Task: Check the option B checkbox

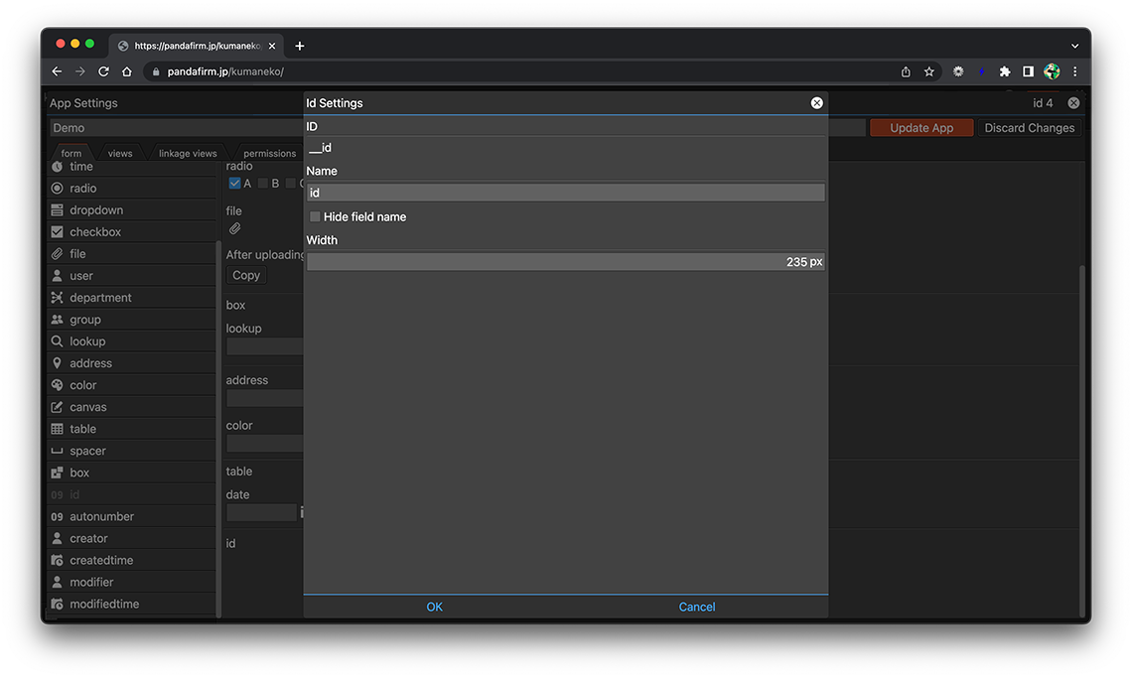Action: click(x=263, y=184)
